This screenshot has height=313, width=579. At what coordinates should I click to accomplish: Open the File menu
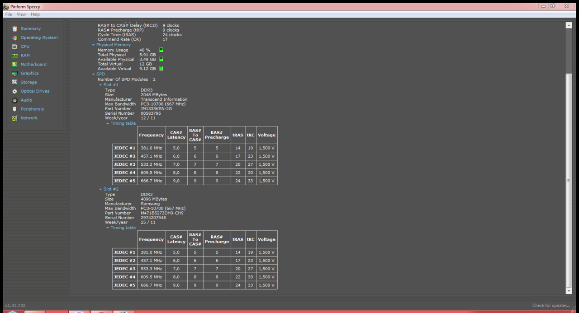tap(9, 14)
